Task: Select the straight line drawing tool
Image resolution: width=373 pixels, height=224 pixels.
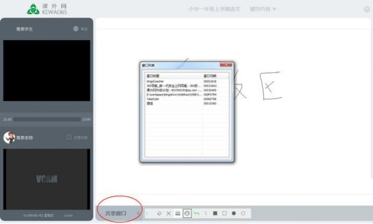Action: (206, 213)
